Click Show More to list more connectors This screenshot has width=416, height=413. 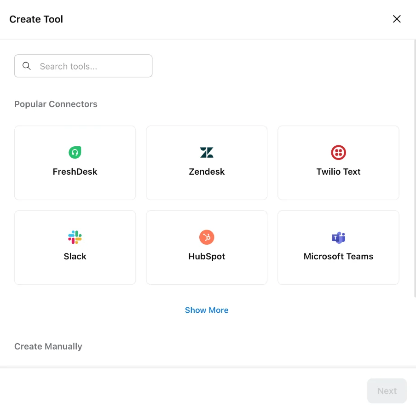point(207,310)
